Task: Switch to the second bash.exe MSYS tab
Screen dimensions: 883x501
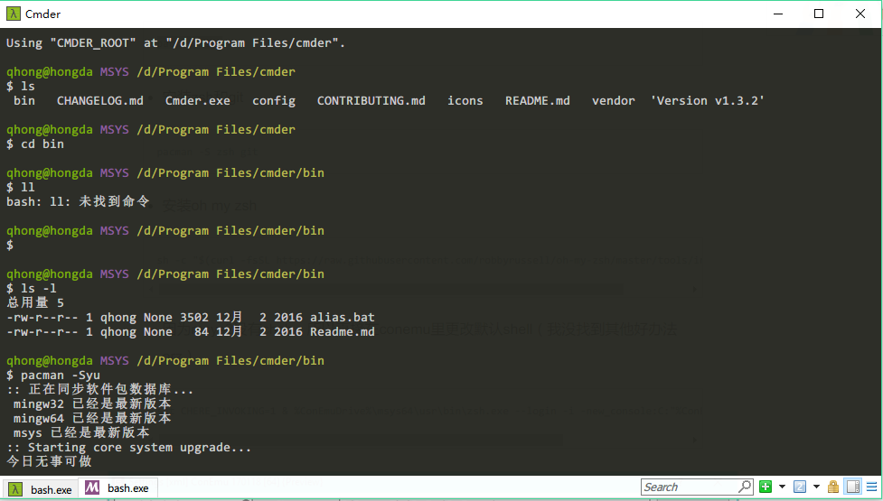Action: [117, 488]
